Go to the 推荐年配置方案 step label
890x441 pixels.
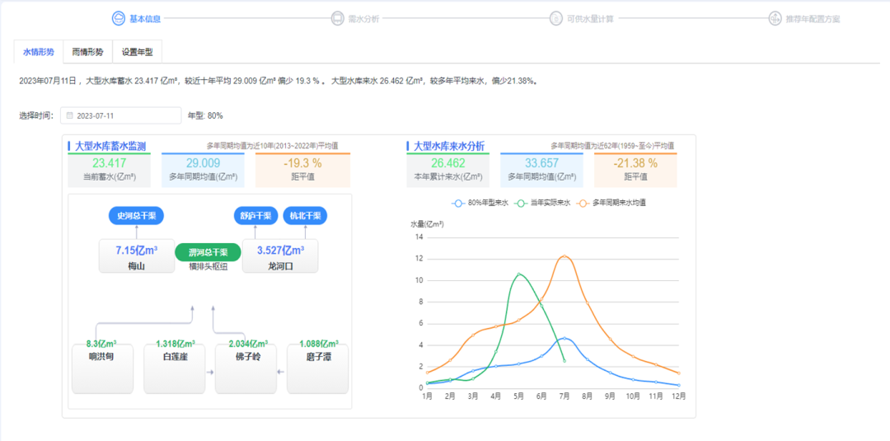coord(813,19)
